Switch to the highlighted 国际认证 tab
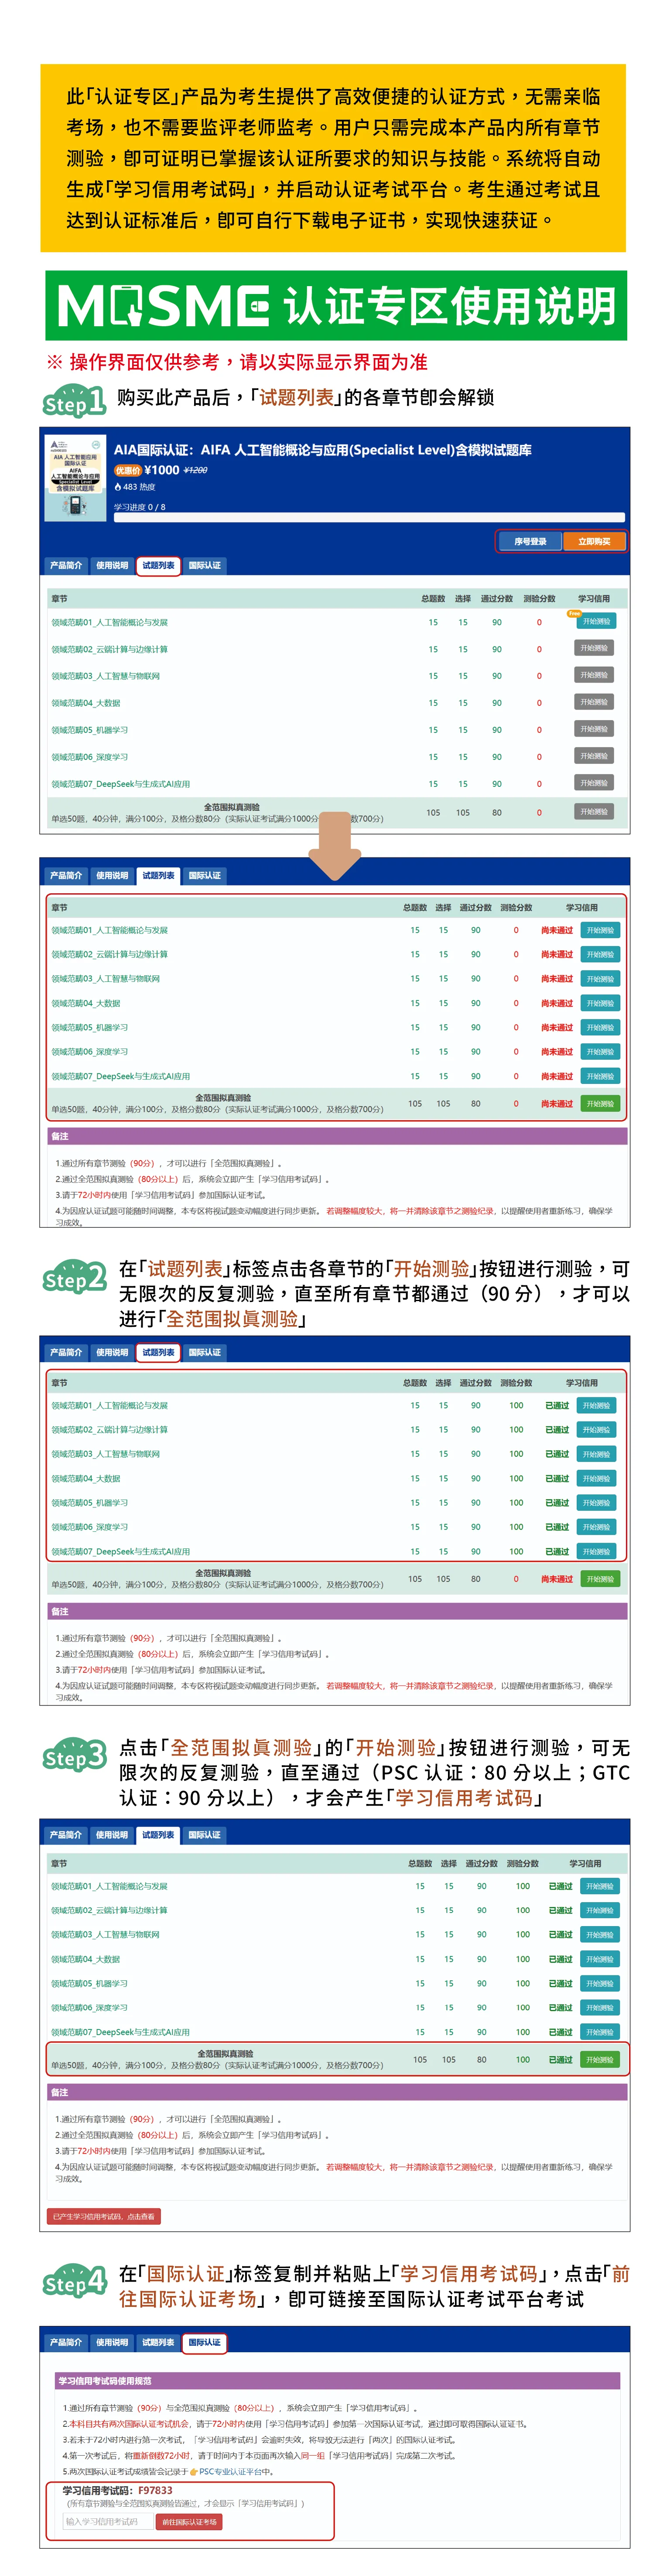This screenshot has width=670, height=2576. [x=204, y=2342]
